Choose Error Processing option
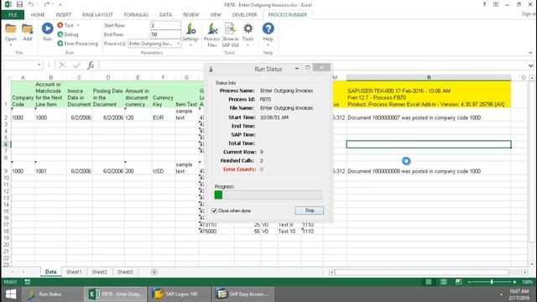The image size is (537, 302). pos(78,44)
